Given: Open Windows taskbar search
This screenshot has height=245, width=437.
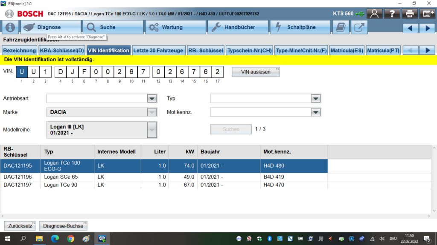Looking at the screenshot, I should pyautogui.click(x=23, y=239).
